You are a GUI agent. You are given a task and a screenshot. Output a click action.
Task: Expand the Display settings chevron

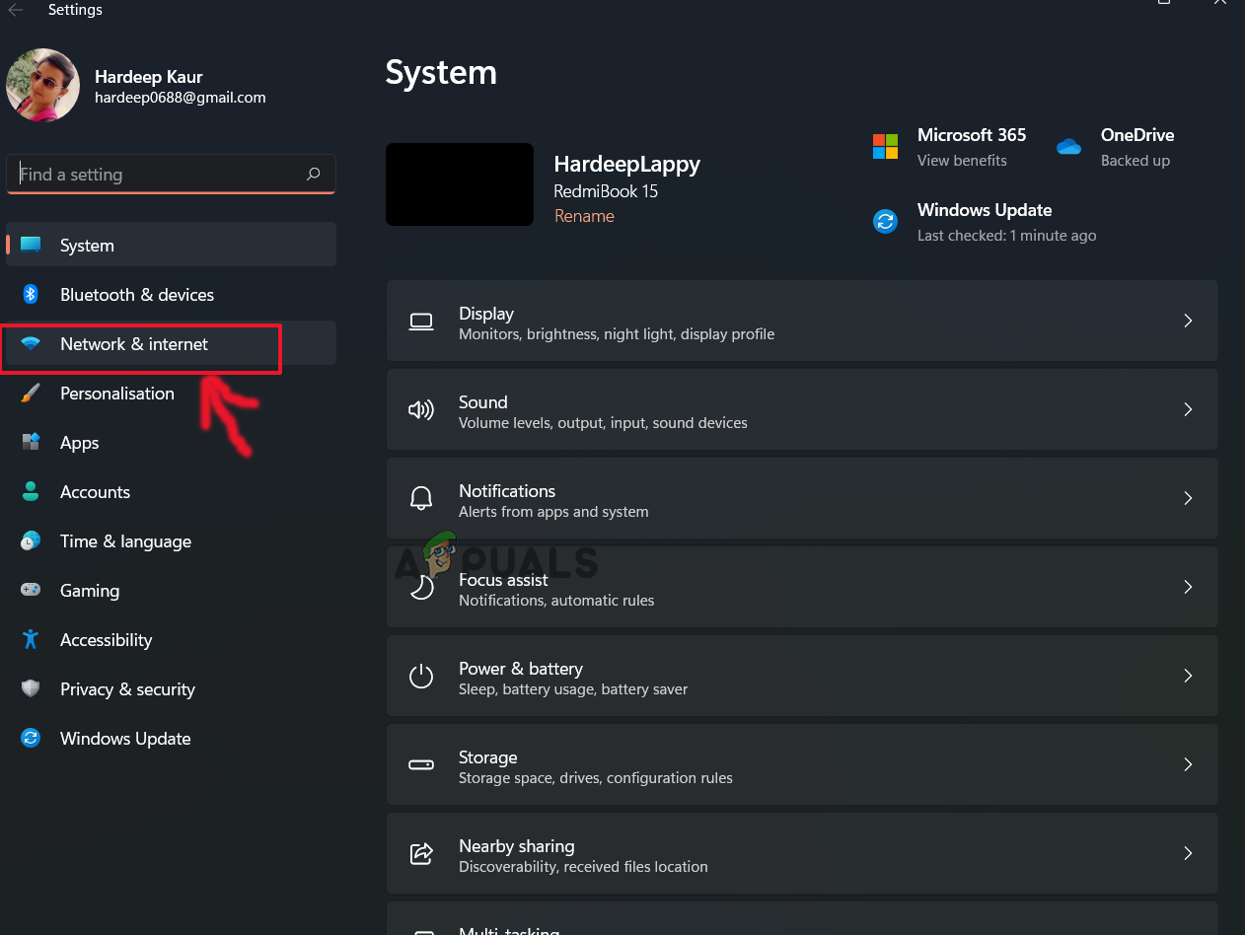[x=1188, y=321]
